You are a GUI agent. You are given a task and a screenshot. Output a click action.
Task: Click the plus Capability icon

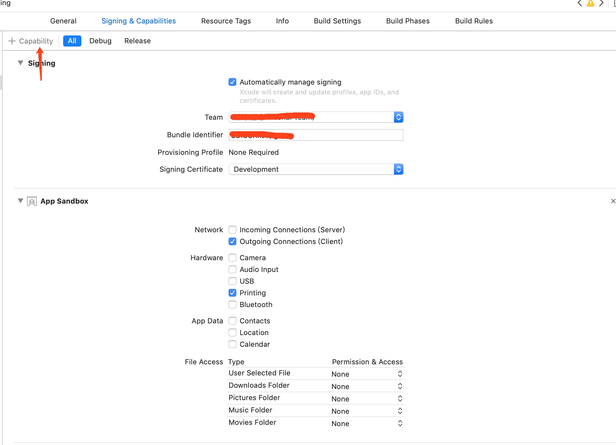12,41
